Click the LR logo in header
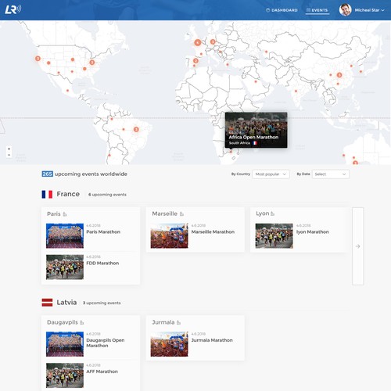This screenshot has width=391, height=391. pos(13,9)
